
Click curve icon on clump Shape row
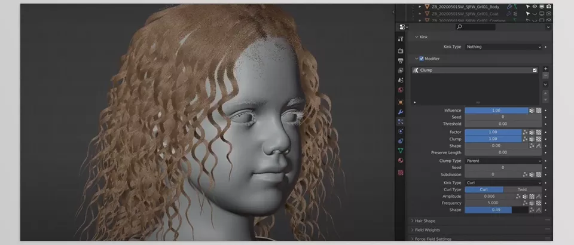539,146
